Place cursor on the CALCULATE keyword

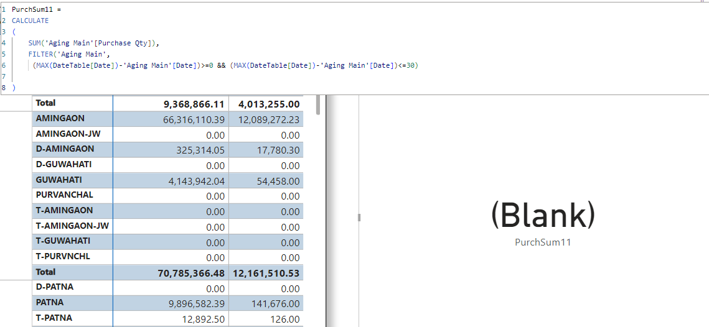click(x=30, y=21)
